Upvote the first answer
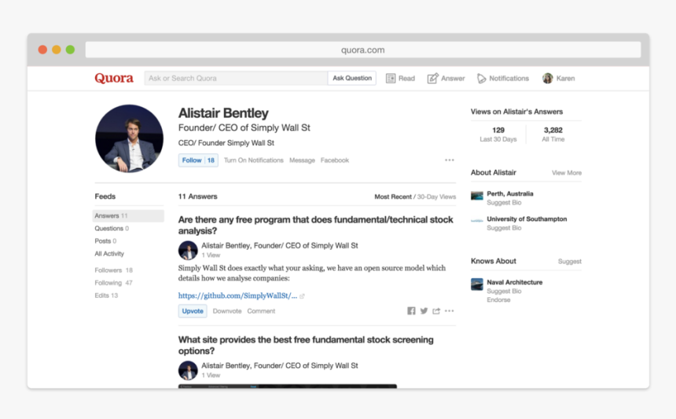Image resolution: width=676 pixels, height=419 pixels. coord(193,311)
